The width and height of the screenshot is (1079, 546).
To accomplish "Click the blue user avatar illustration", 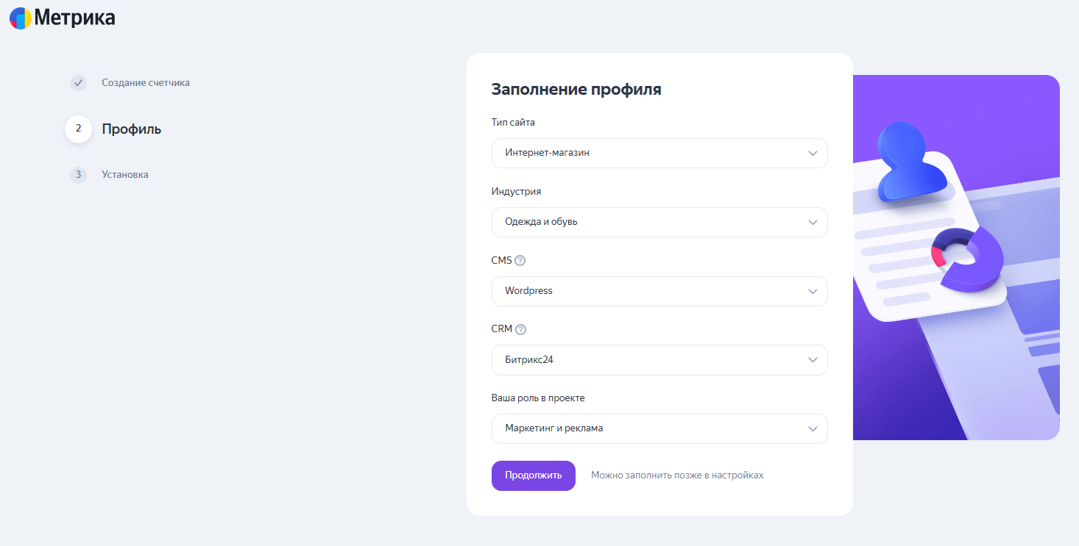I will point(908,162).
